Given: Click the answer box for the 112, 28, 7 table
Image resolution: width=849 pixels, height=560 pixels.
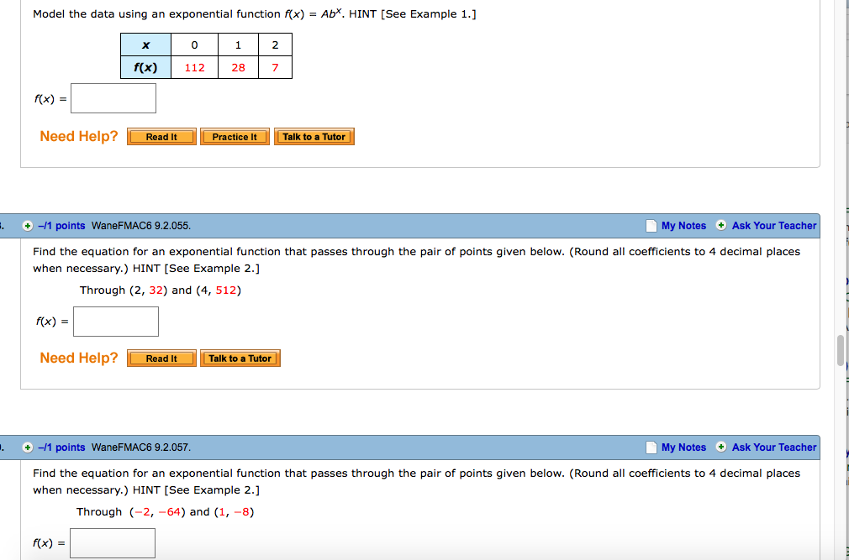Looking at the screenshot, I should pyautogui.click(x=113, y=98).
